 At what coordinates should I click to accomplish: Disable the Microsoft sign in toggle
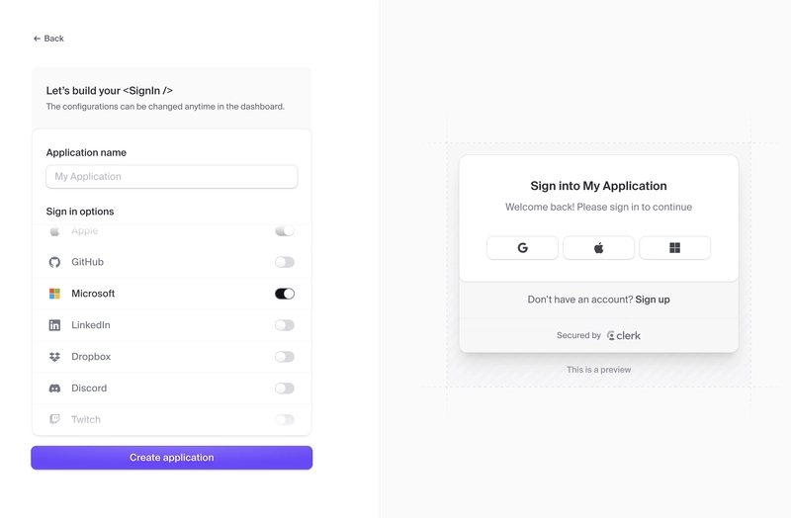(x=285, y=294)
